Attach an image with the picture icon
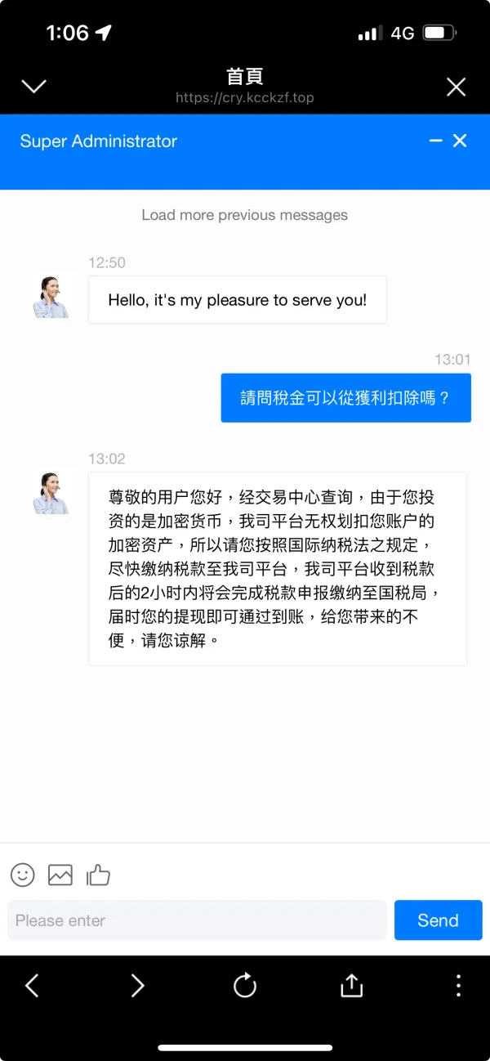 coord(60,875)
